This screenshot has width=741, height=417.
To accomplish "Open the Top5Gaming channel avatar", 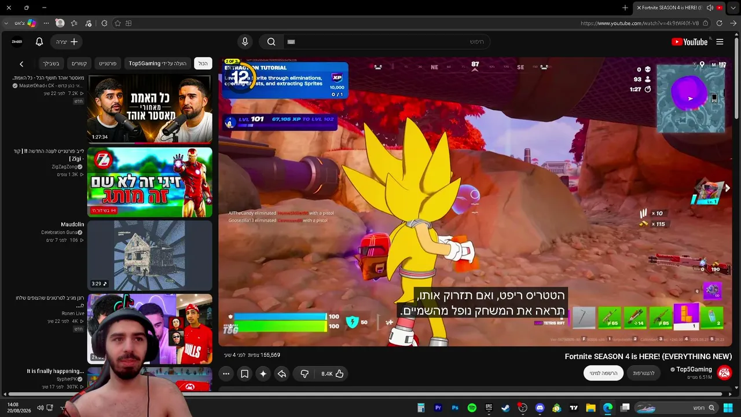I will click(724, 373).
